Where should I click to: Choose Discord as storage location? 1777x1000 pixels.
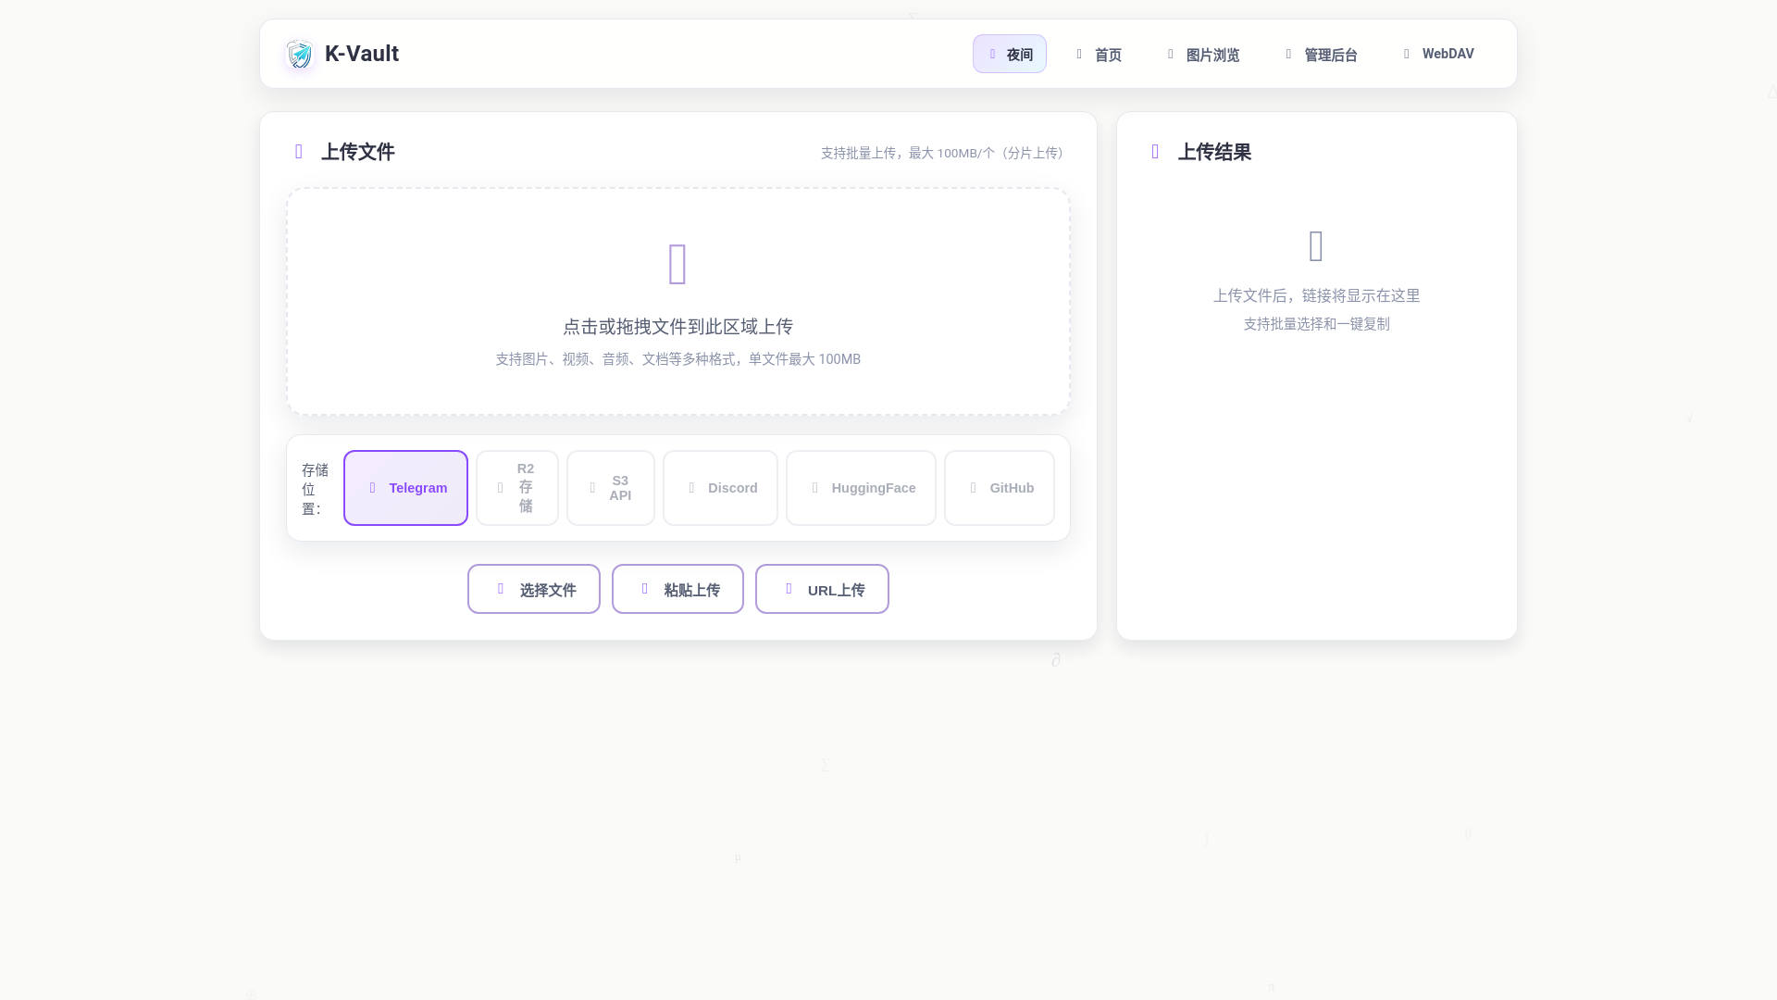720,488
